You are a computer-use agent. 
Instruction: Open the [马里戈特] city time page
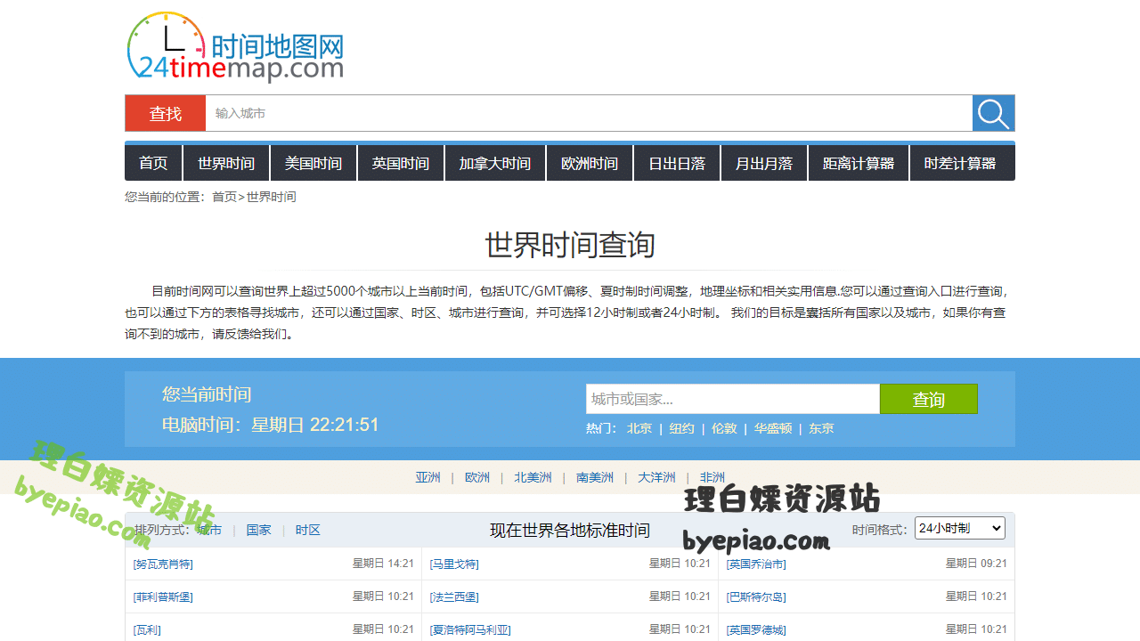click(454, 563)
